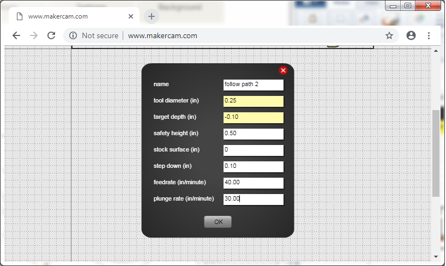Focus the tool diameter field
Image resolution: width=446 pixels, height=266 pixels.
tap(254, 101)
